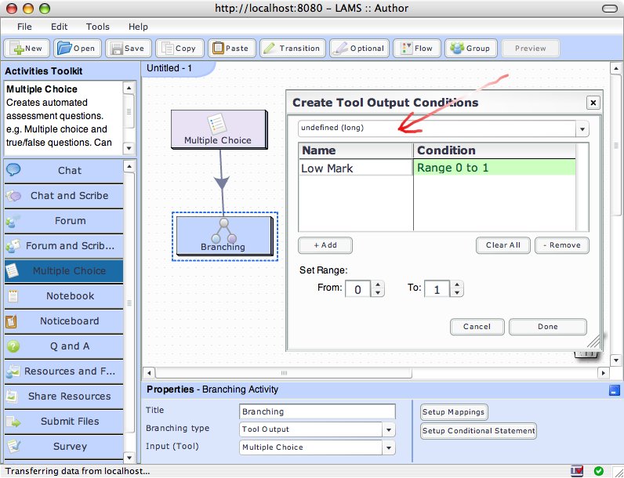624x478 pixels.
Task: Click the Branching activity on canvas
Action: pos(223,235)
